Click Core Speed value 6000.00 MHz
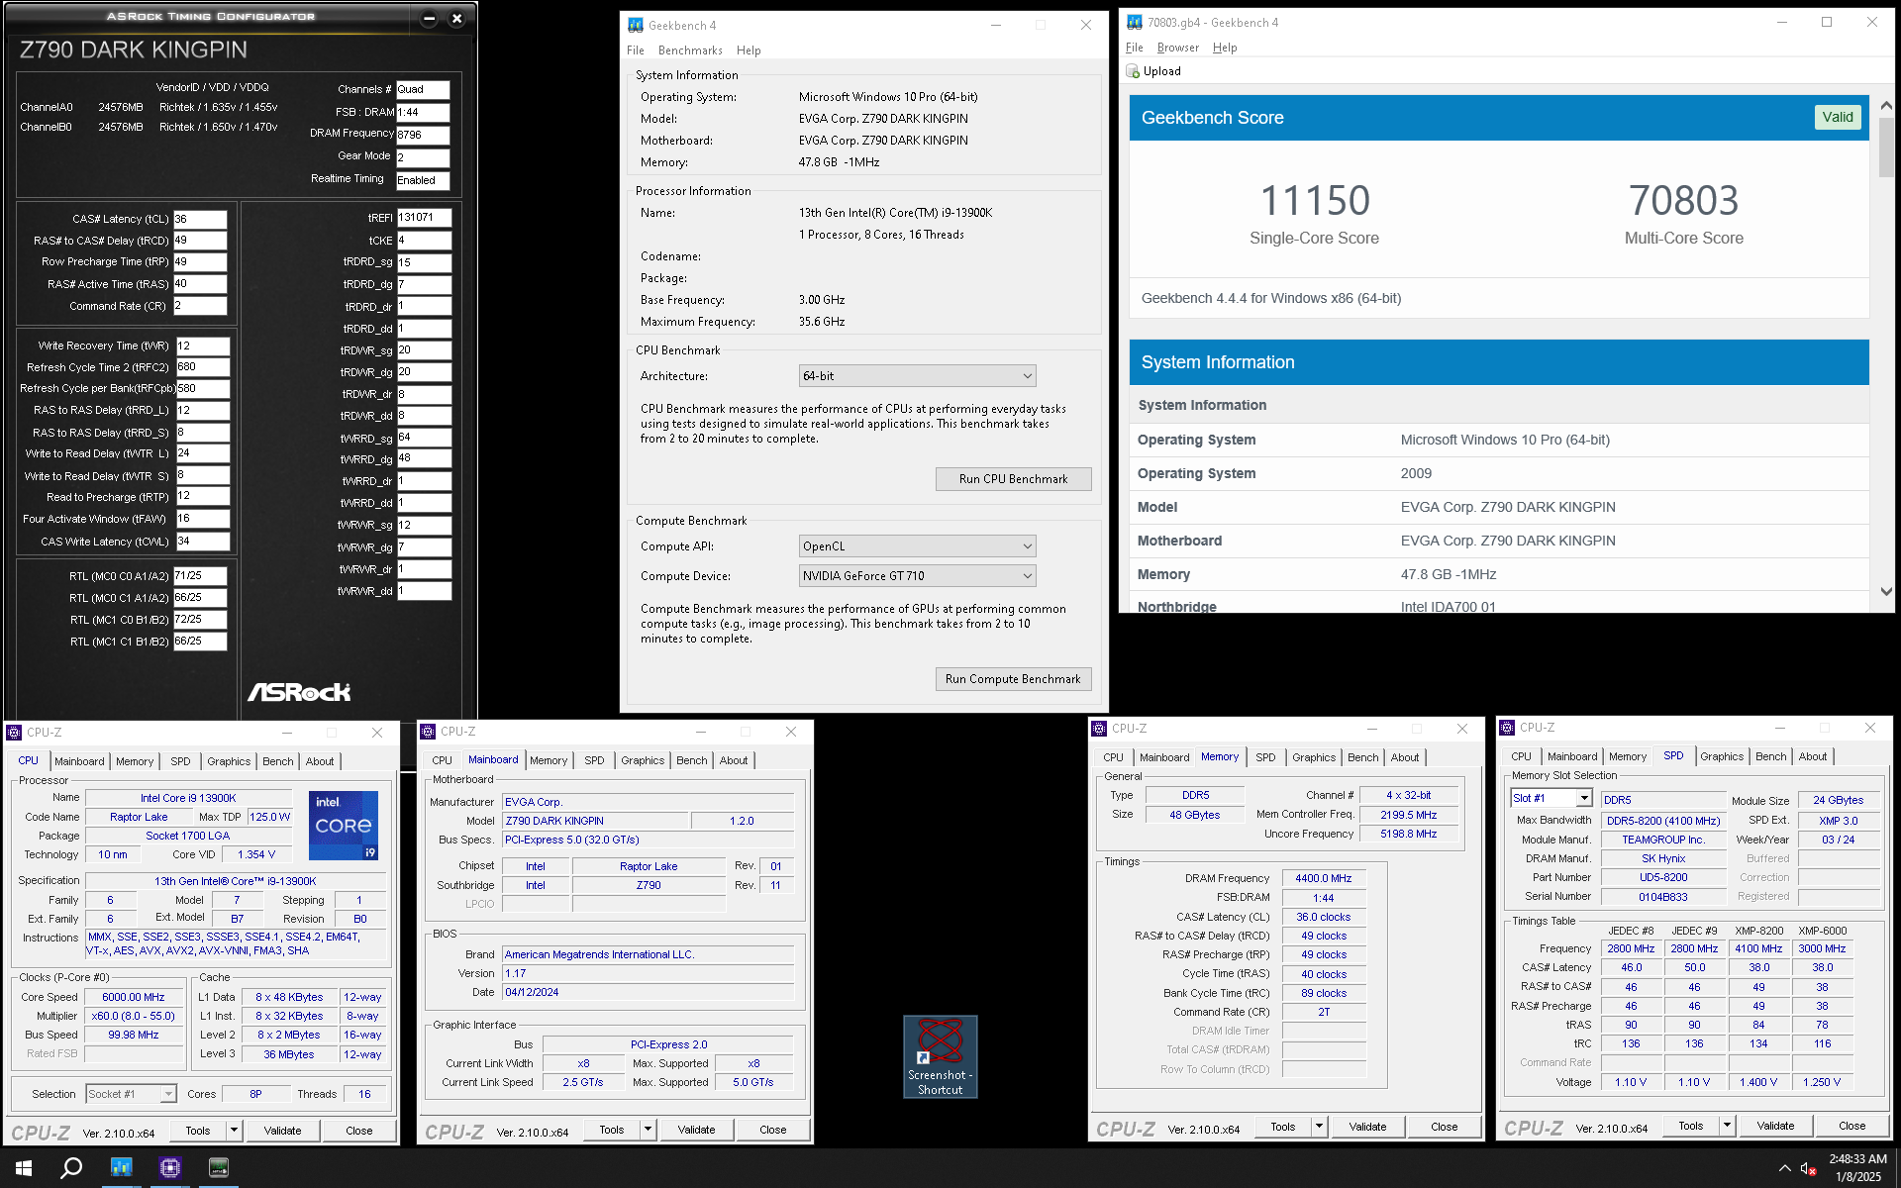1901x1188 pixels. tap(133, 997)
